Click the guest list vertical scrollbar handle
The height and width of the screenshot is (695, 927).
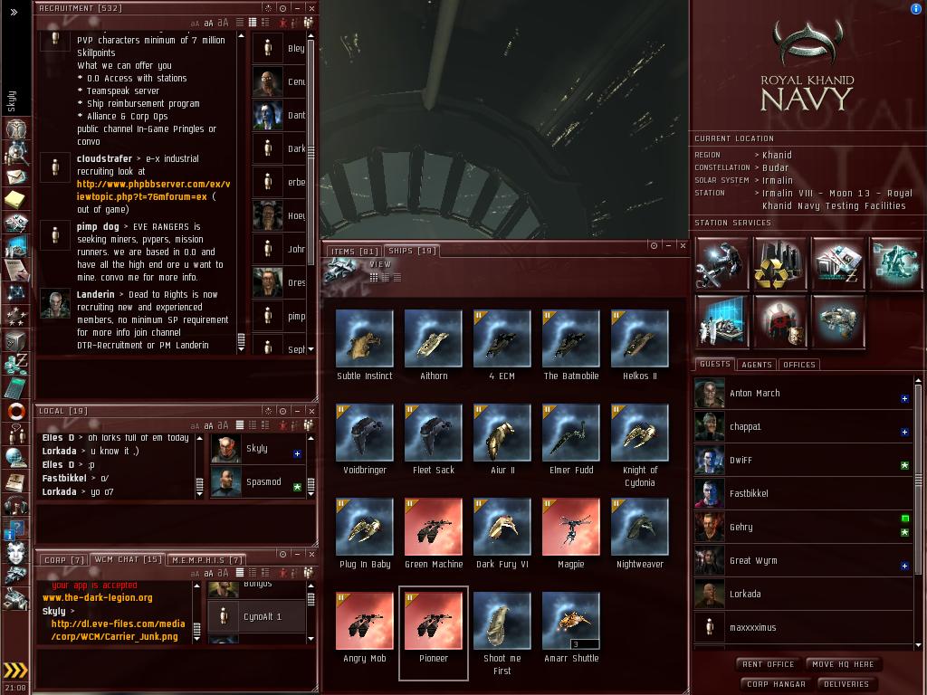point(918,480)
